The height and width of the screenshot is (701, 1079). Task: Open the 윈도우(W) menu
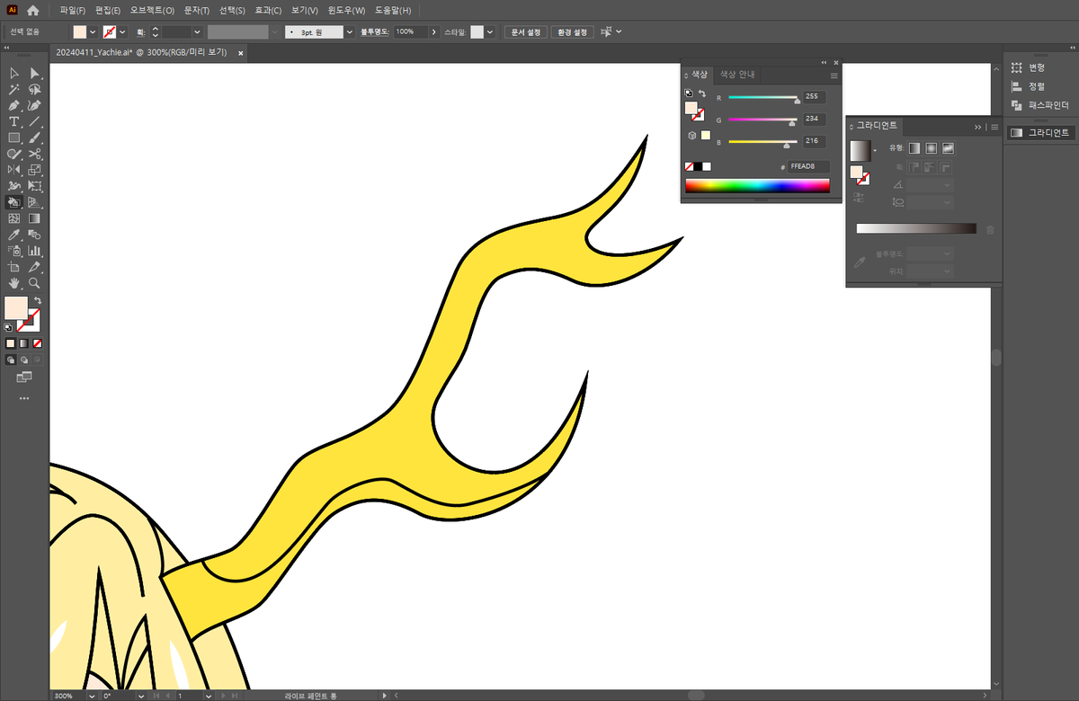click(346, 11)
